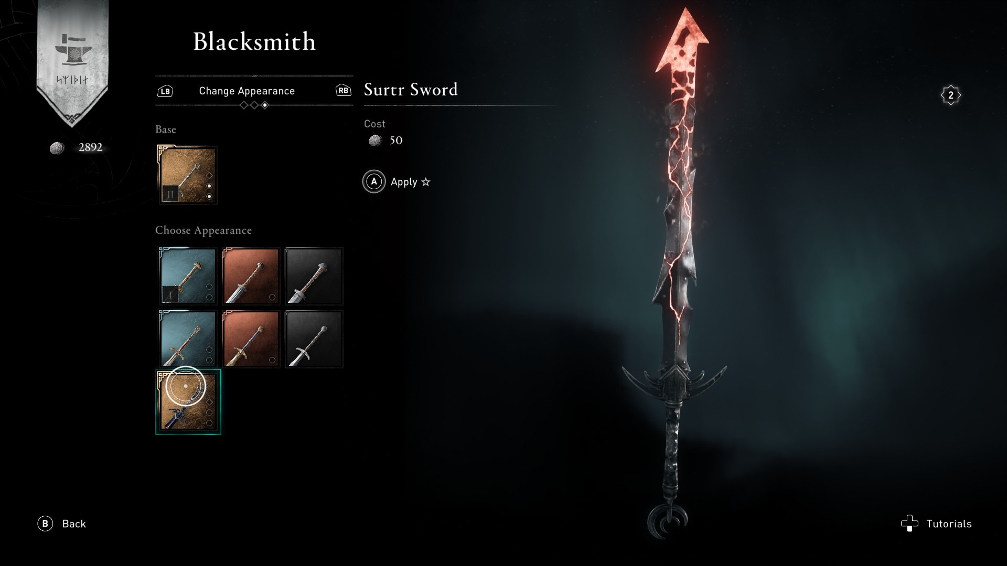Select the A button Apply icon

point(373,180)
